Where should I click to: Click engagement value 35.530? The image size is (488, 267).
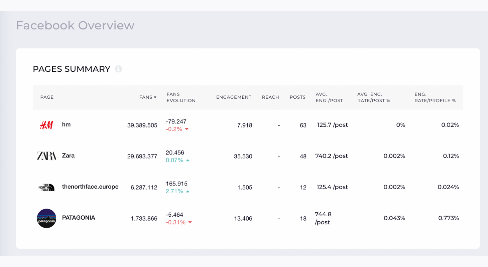point(243,156)
